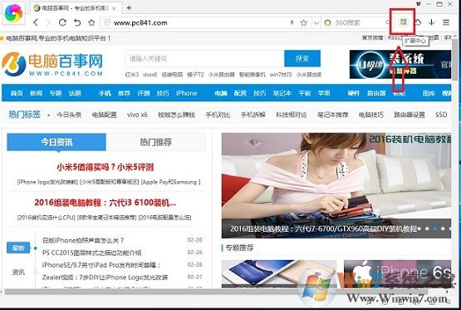Click the 最新 label button
The height and width of the screenshot is (310, 461).
[x=18, y=248]
